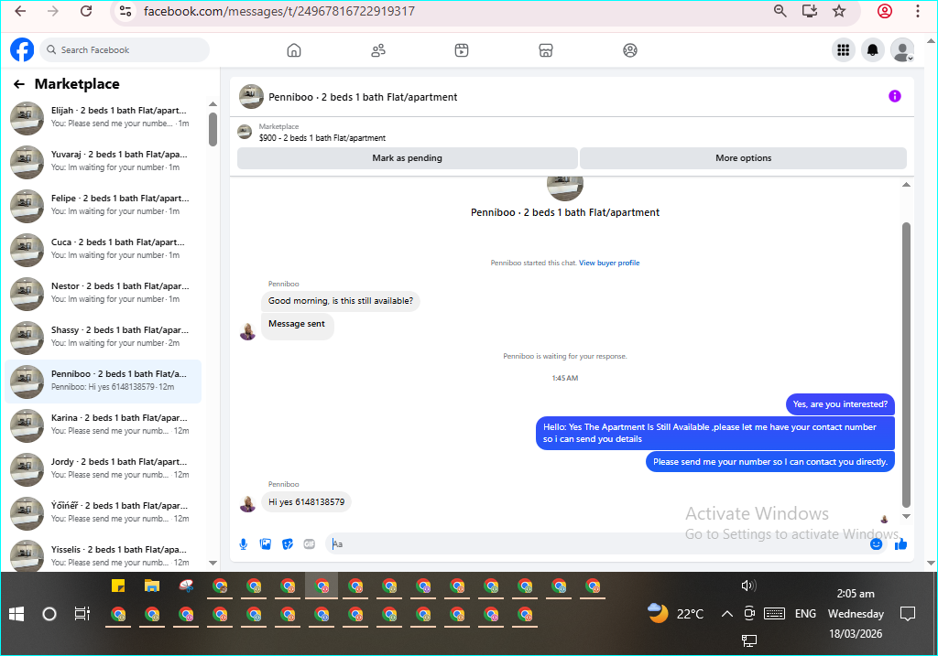
Task: Click chat thread scroll down arrow
Action: [x=906, y=517]
